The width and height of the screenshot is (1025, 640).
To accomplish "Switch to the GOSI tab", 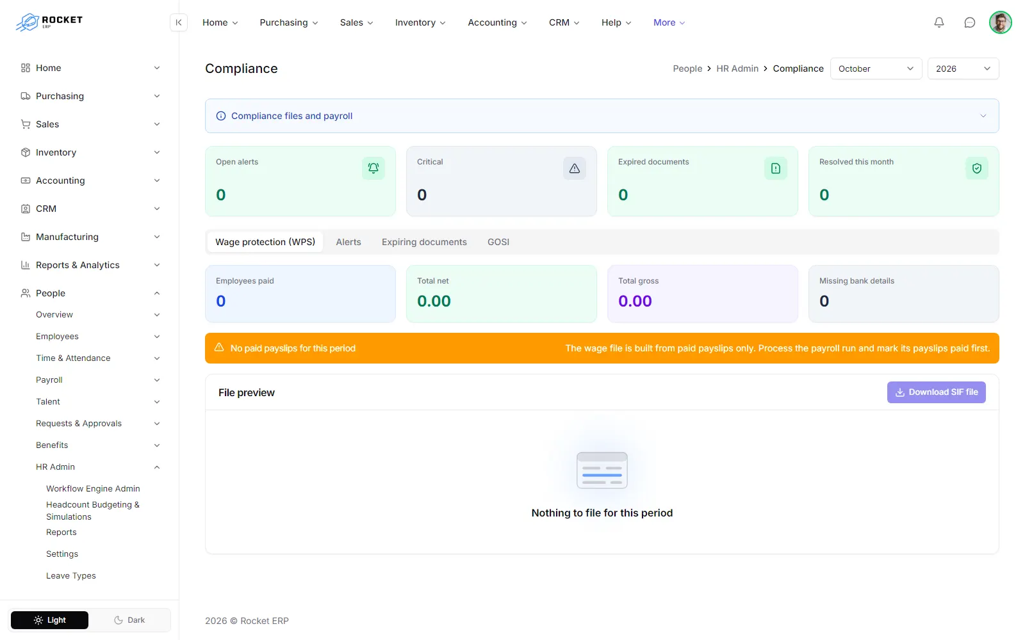I will click(x=498, y=242).
